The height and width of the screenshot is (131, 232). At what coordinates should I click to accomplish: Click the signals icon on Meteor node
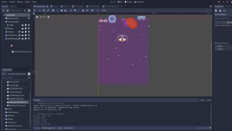pyautogui.click(x=19, y=32)
